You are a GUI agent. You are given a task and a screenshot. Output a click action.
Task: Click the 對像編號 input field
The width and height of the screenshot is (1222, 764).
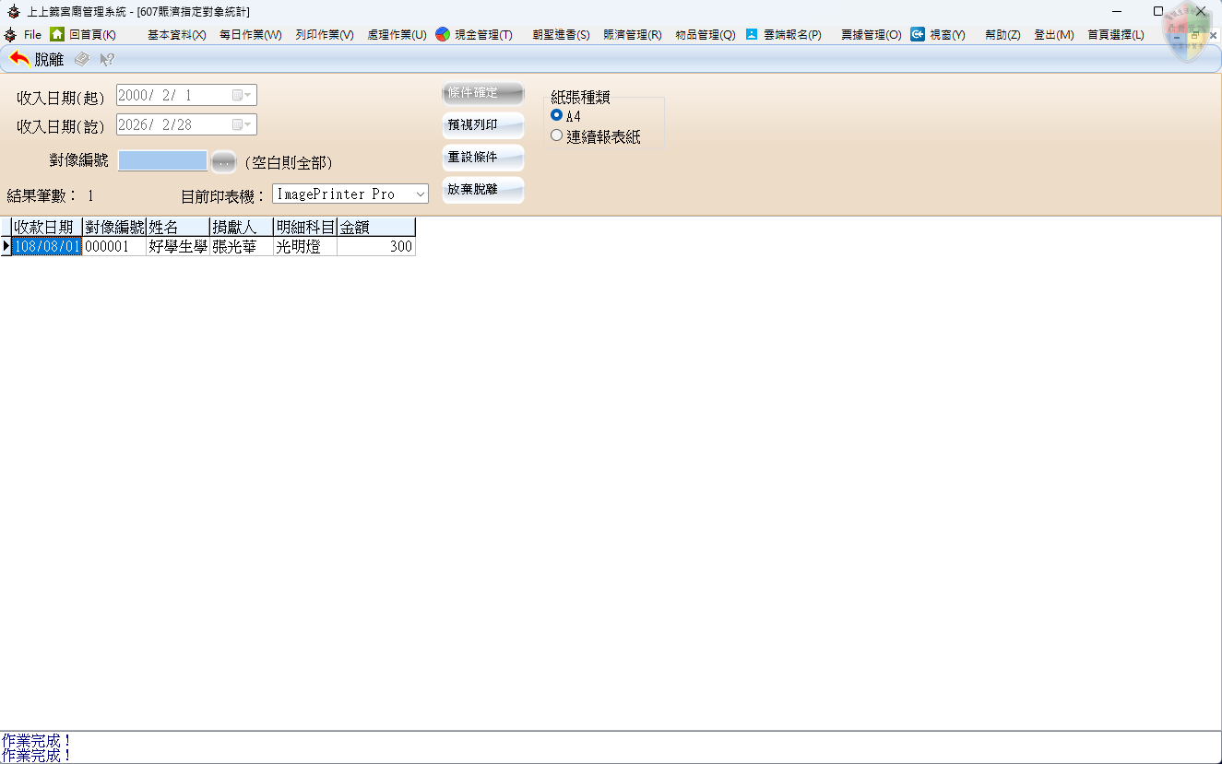[162, 161]
